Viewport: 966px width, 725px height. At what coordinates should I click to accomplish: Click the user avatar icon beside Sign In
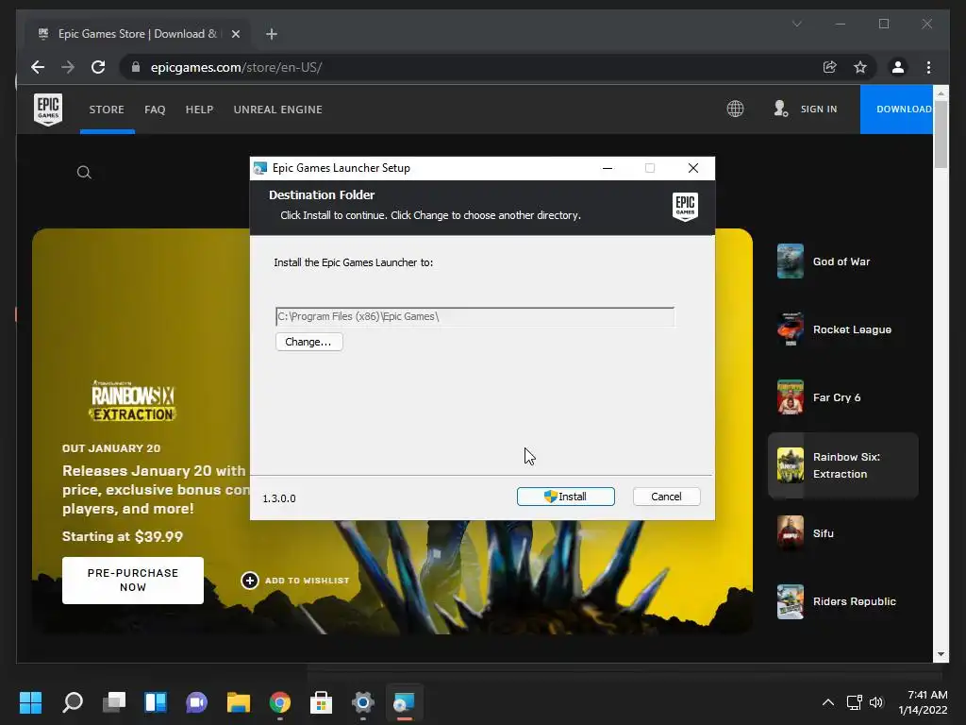click(x=780, y=110)
